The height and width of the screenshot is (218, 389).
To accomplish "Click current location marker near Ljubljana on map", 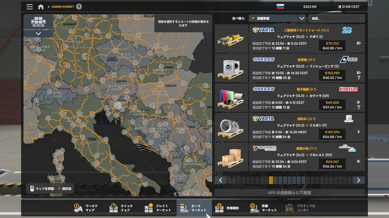I will pyautogui.click(x=118, y=105).
